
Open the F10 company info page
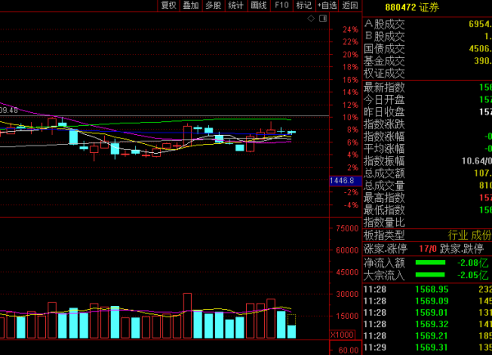pos(281,5)
